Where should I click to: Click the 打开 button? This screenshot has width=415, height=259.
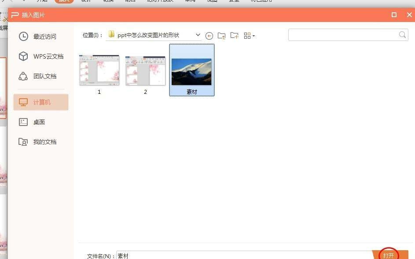pos(388,255)
